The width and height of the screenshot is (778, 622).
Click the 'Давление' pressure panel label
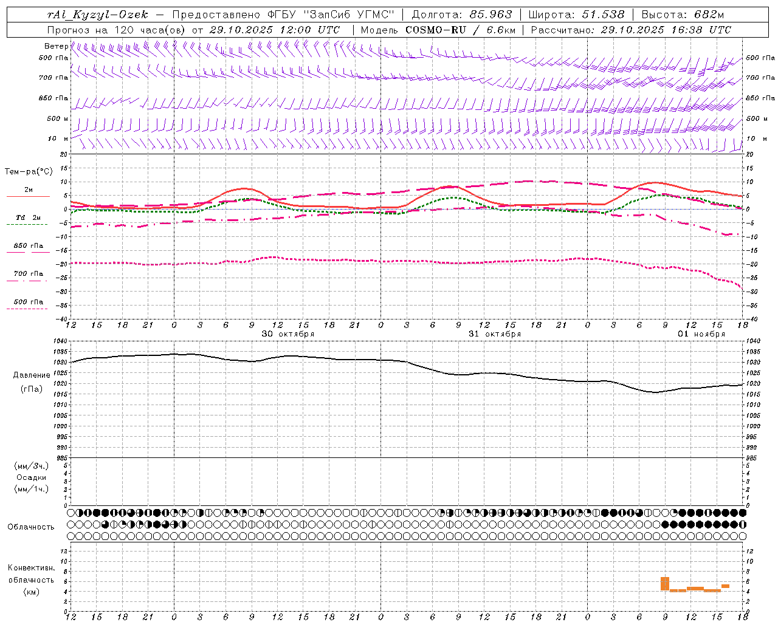coord(32,375)
